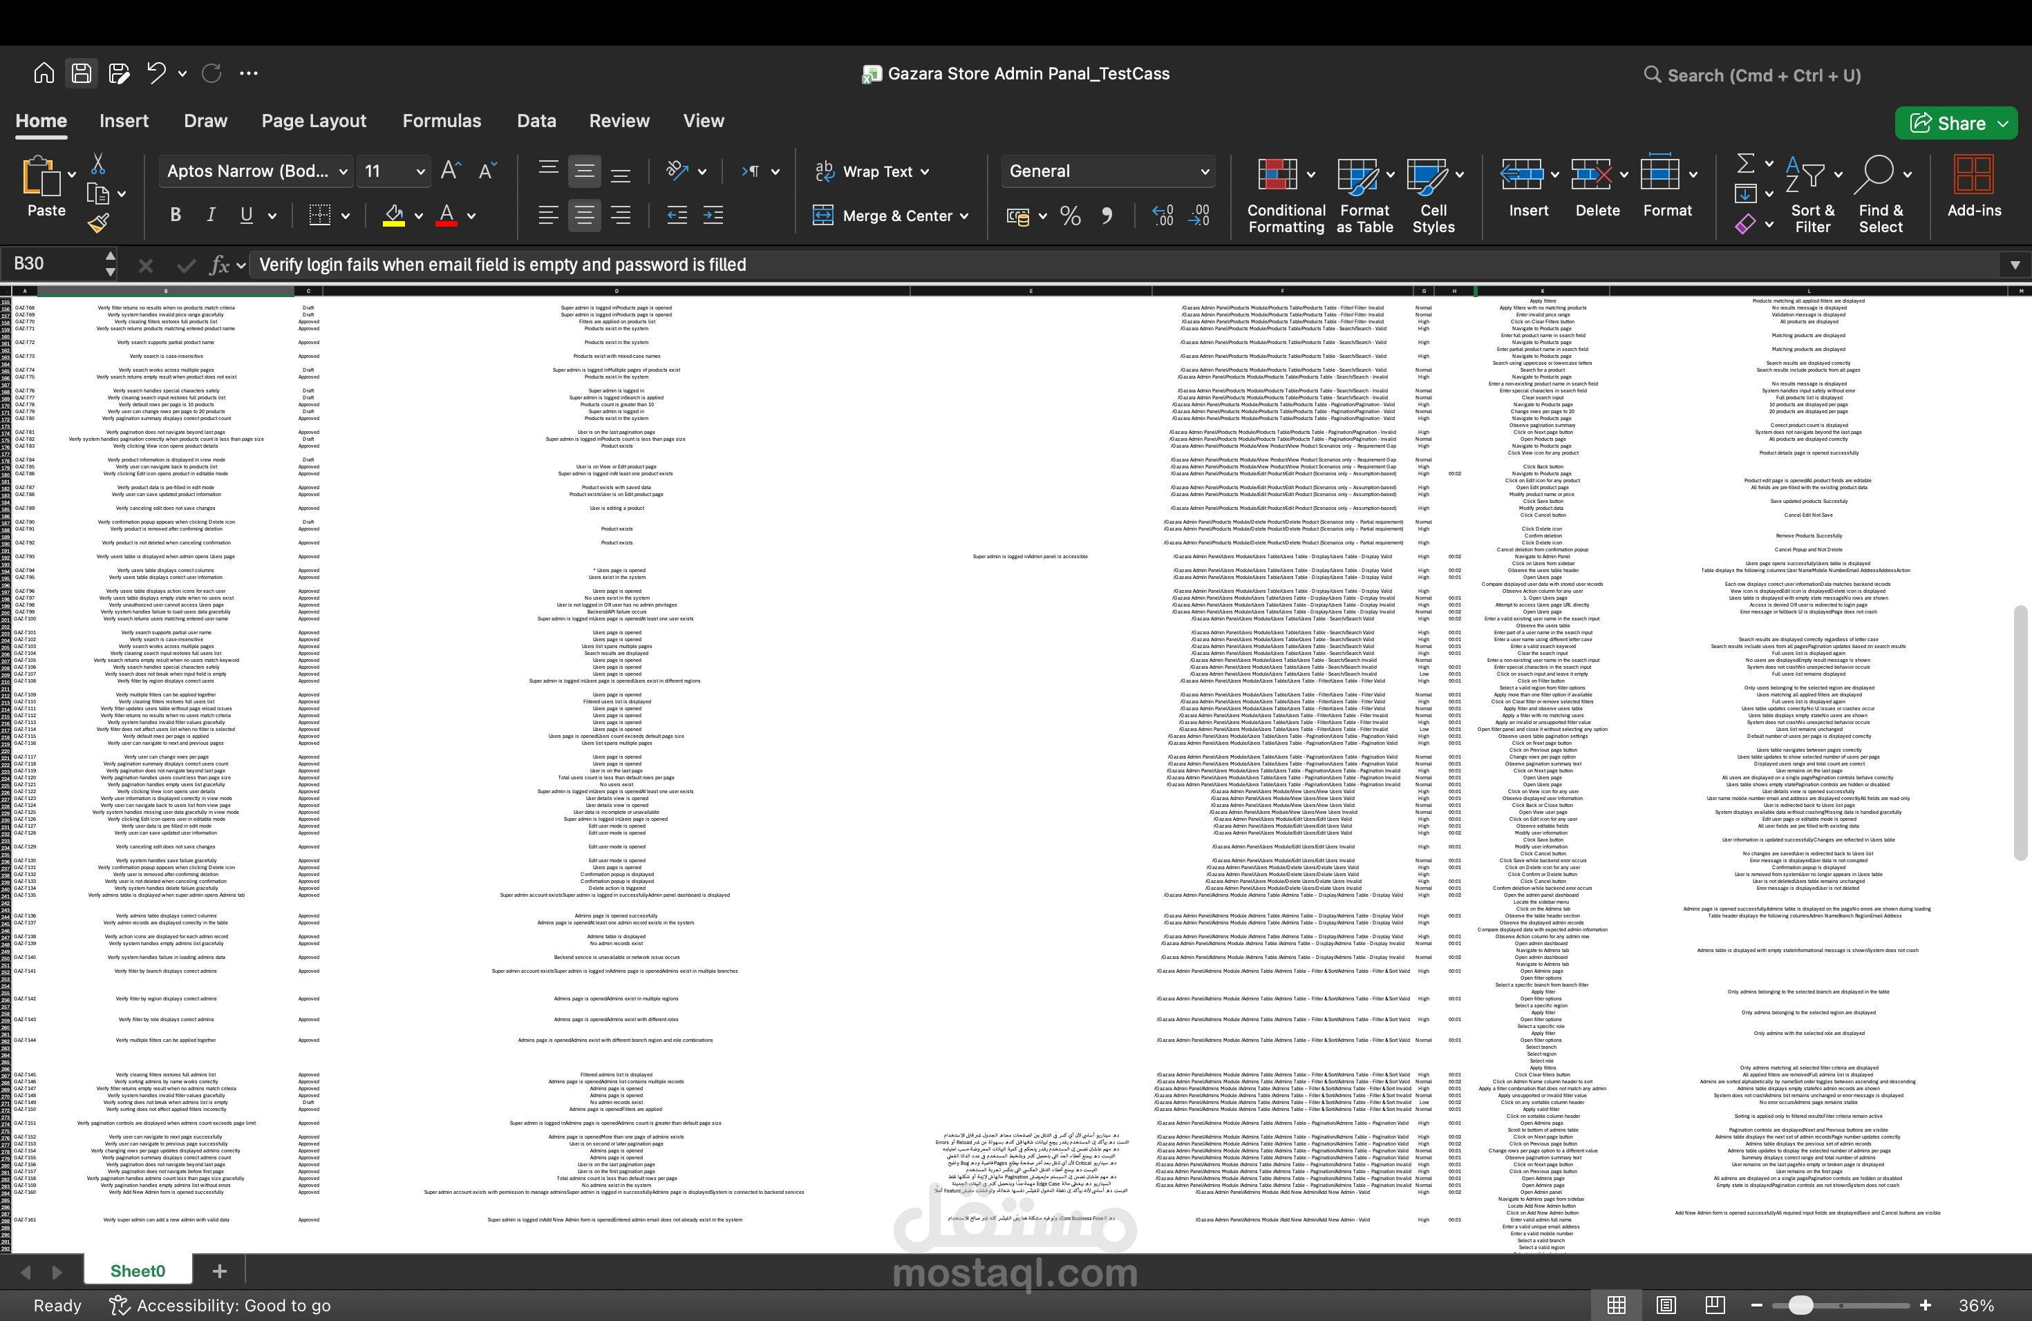The height and width of the screenshot is (1321, 2032).
Task: Expand the Merge & Center dropdown arrow
Action: tap(964, 215)
